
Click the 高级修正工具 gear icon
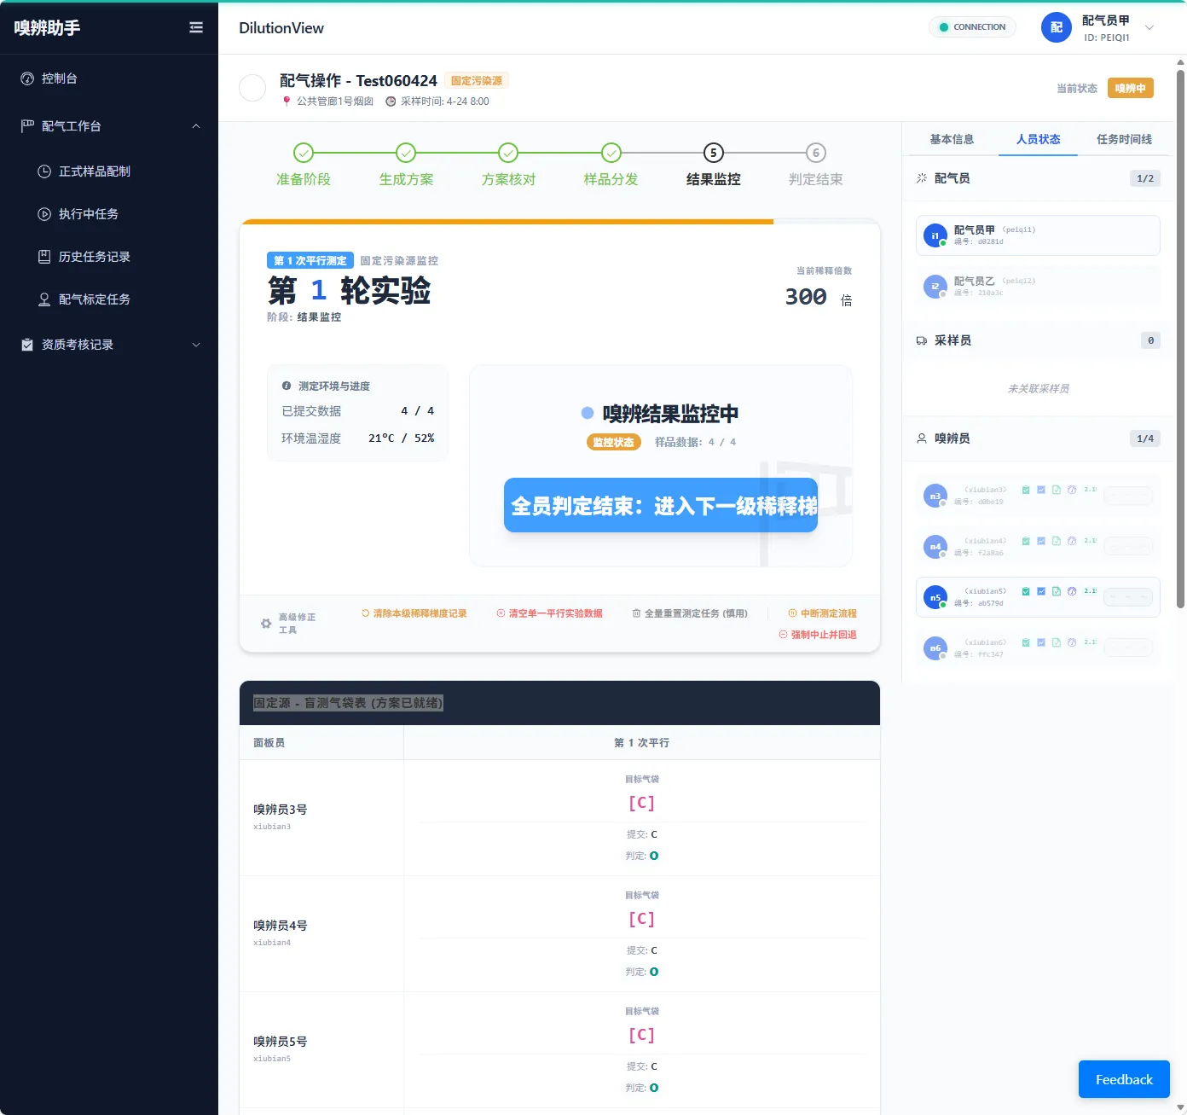click(x=266, y=624)
